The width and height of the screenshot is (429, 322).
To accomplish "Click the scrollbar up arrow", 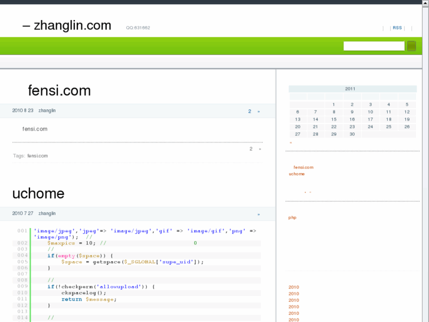I will click(425, 2).
